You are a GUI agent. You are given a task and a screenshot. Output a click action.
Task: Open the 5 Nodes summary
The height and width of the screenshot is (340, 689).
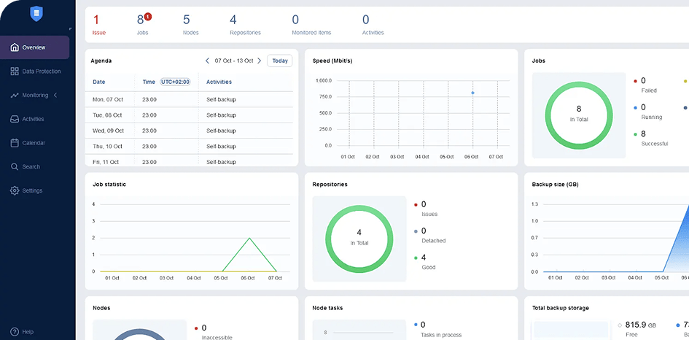(x=190, y=24)
